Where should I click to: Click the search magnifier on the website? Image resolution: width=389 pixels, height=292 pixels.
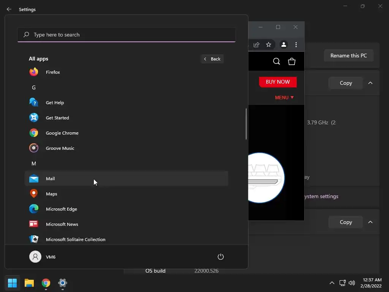click(277, 61)
